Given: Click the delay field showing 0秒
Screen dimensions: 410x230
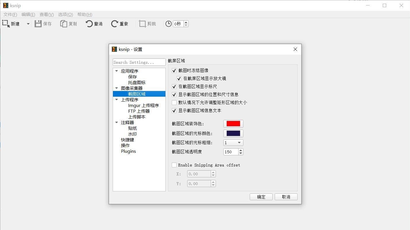Looking at the screenshot, I should (178, 24).
